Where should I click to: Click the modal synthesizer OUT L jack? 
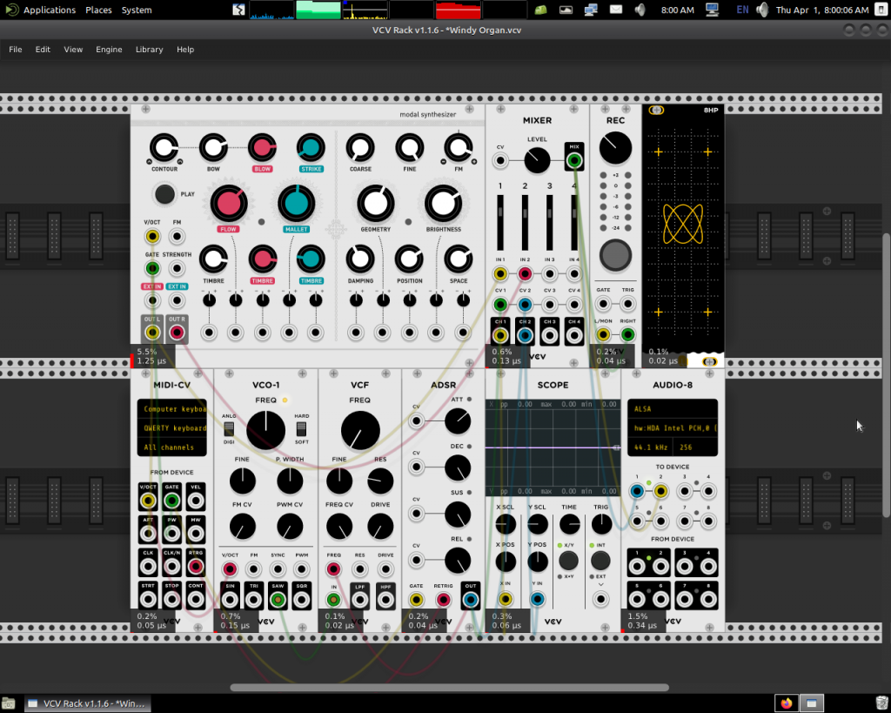pos(152,333)
